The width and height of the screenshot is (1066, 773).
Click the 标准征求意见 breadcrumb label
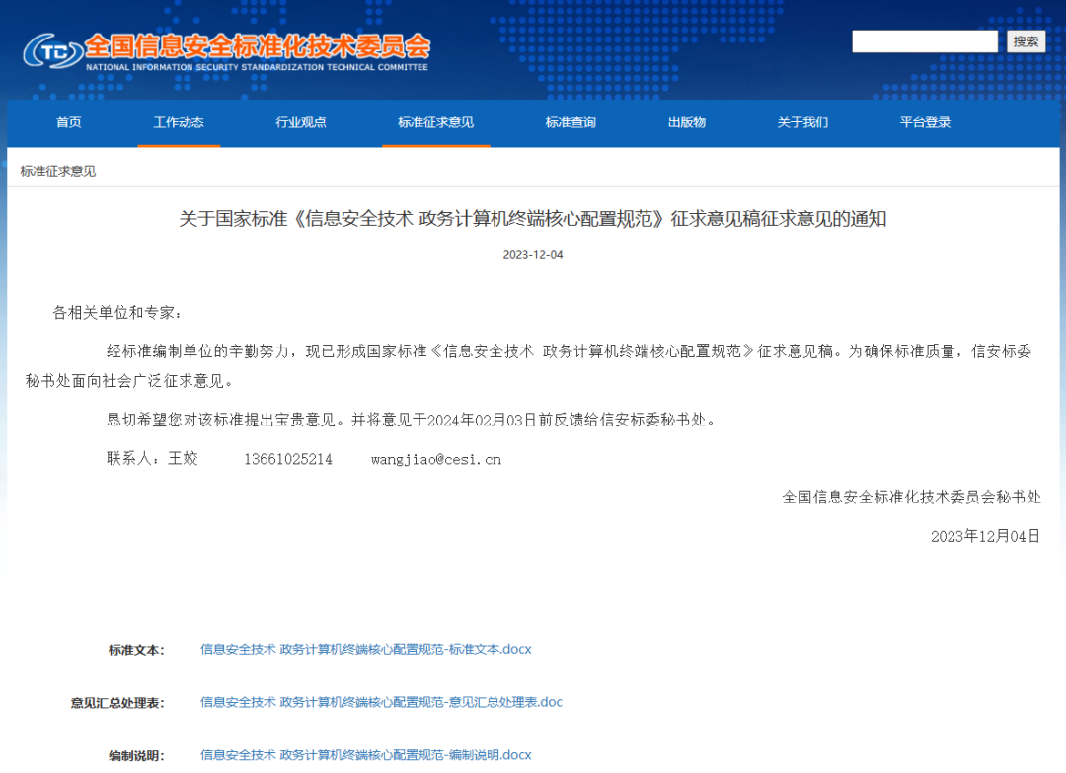[58, 171]
